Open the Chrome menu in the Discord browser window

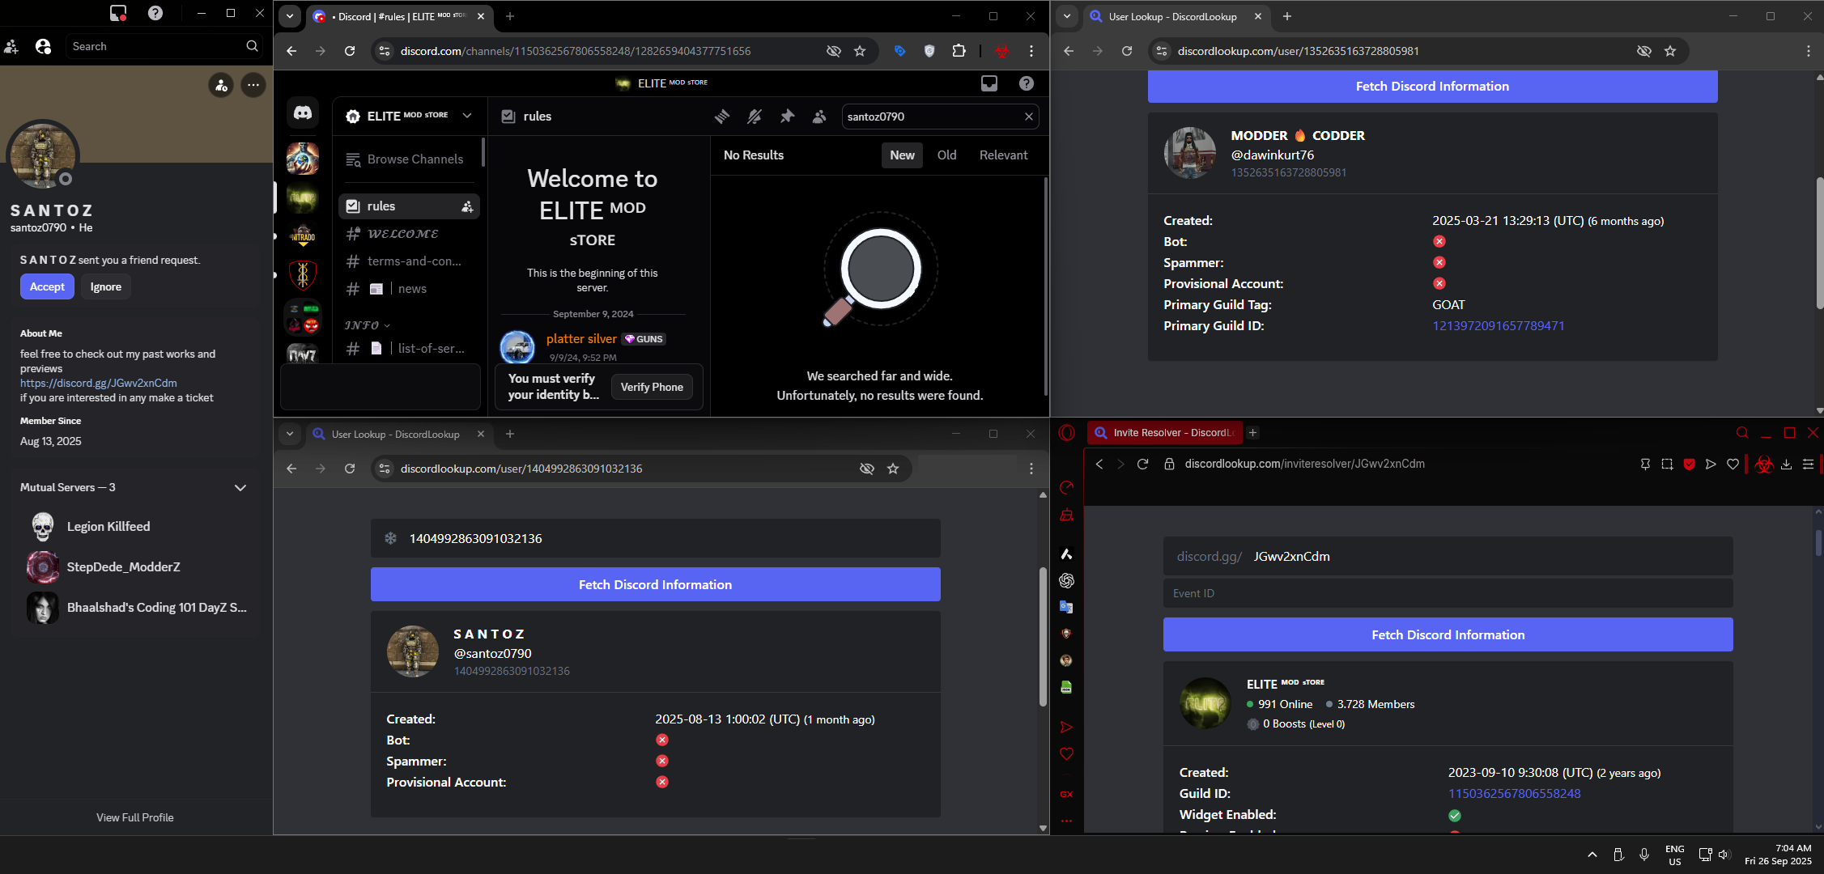1031,51
